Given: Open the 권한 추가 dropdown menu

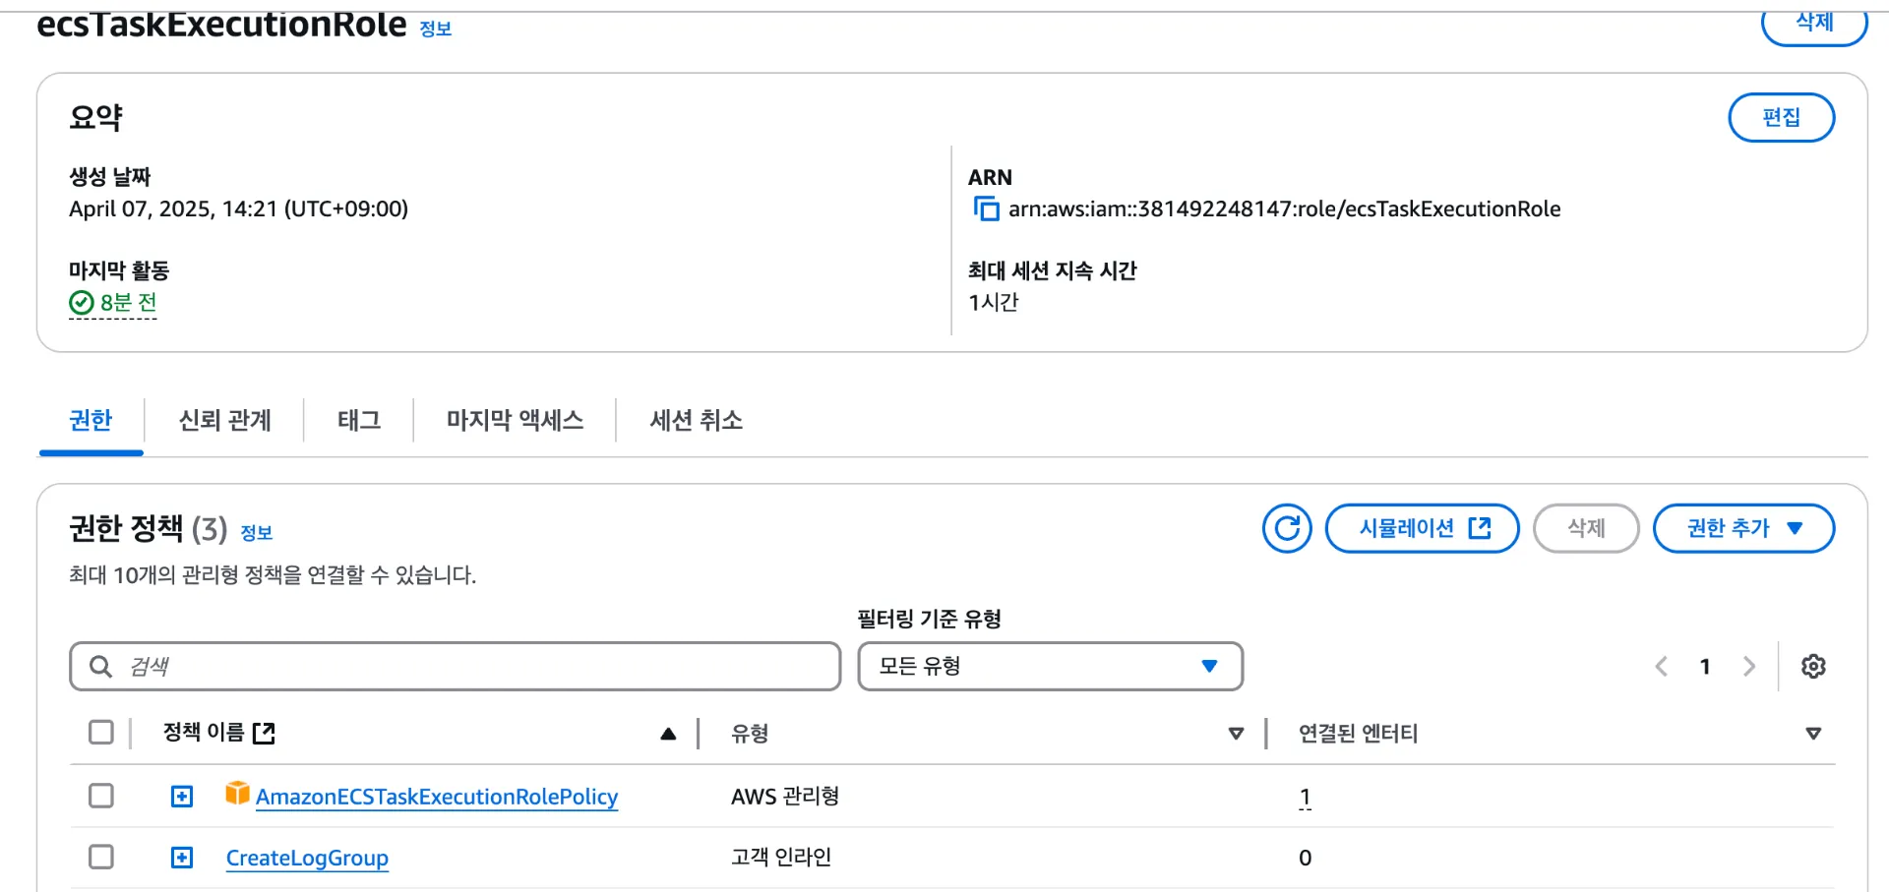Looking at the screenshot, I should click(x=1743, y=528).
